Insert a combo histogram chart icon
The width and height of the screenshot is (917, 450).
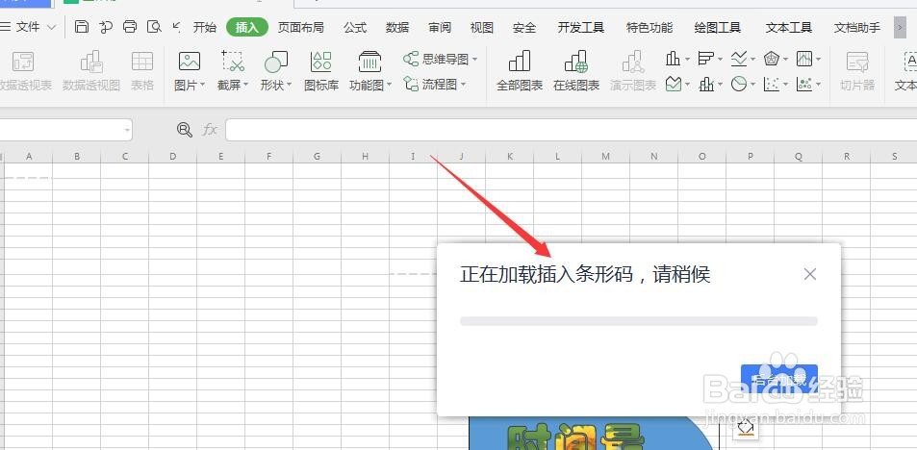[x=706, y=85]
